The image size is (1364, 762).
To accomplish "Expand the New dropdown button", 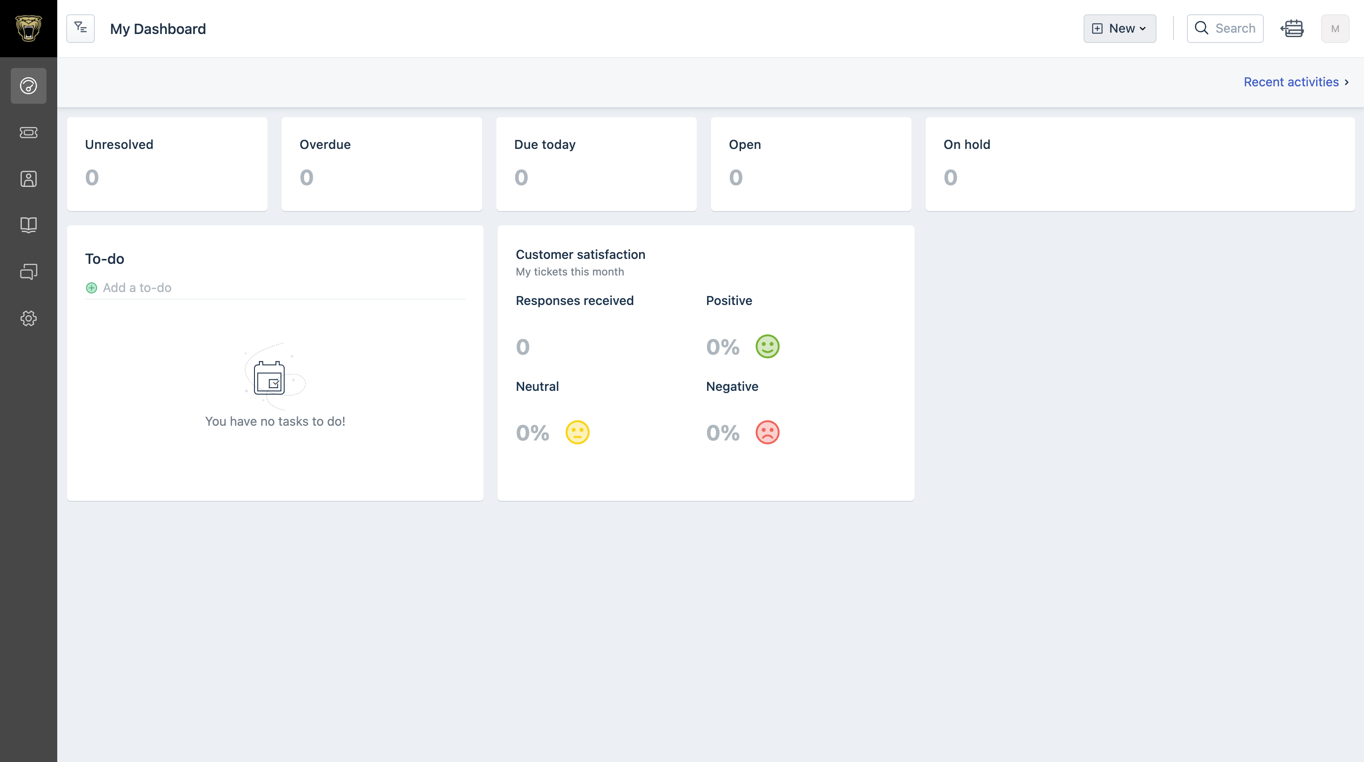I will [x=1120, y=29].
